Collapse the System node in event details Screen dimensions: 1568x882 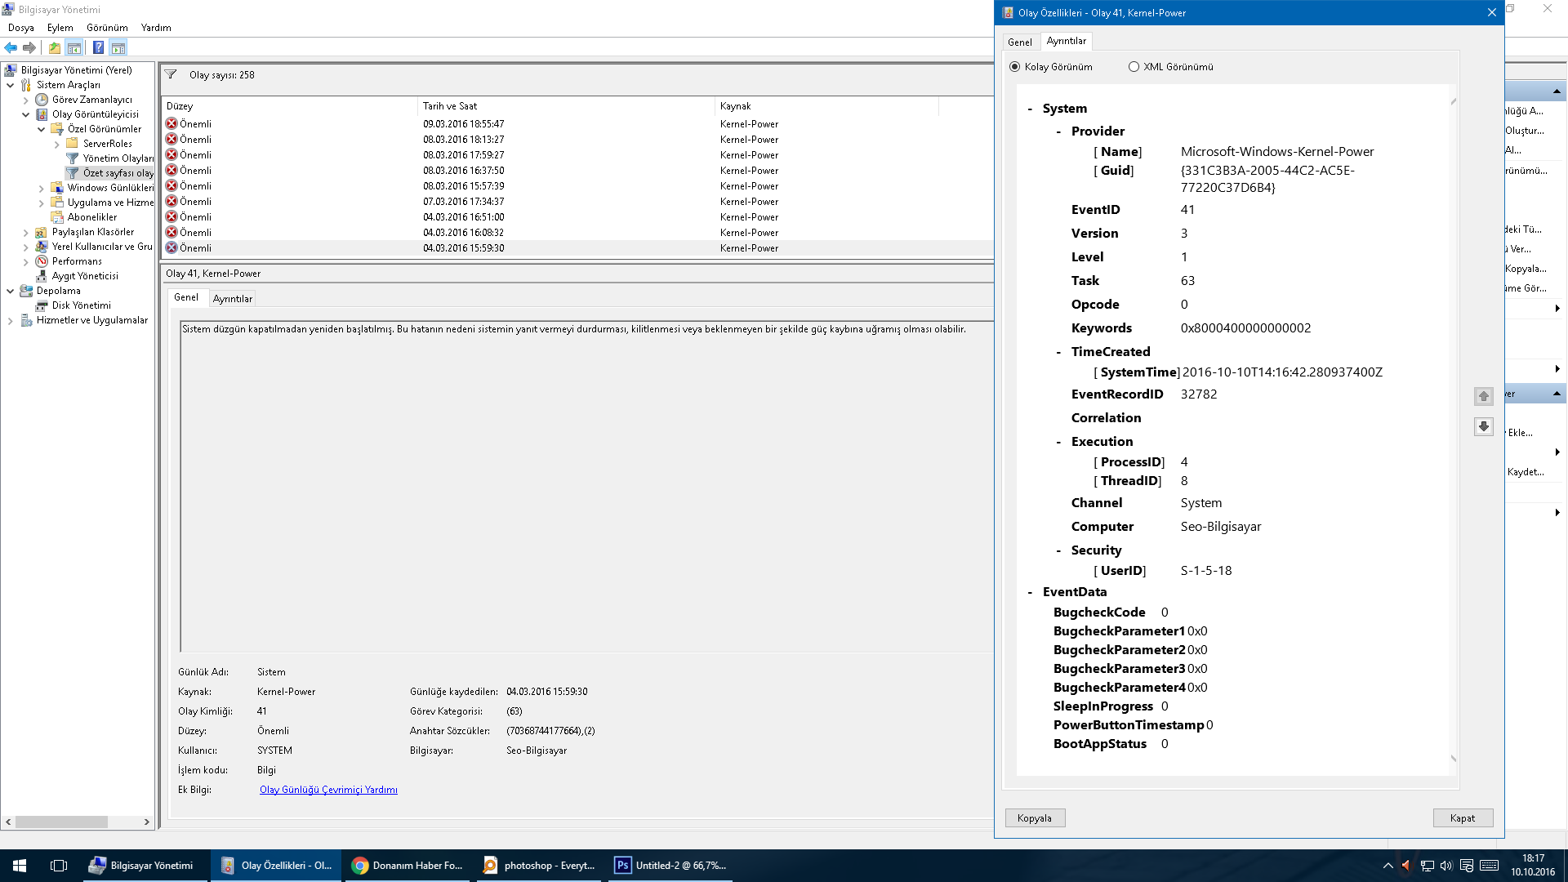pos(1030,109)
